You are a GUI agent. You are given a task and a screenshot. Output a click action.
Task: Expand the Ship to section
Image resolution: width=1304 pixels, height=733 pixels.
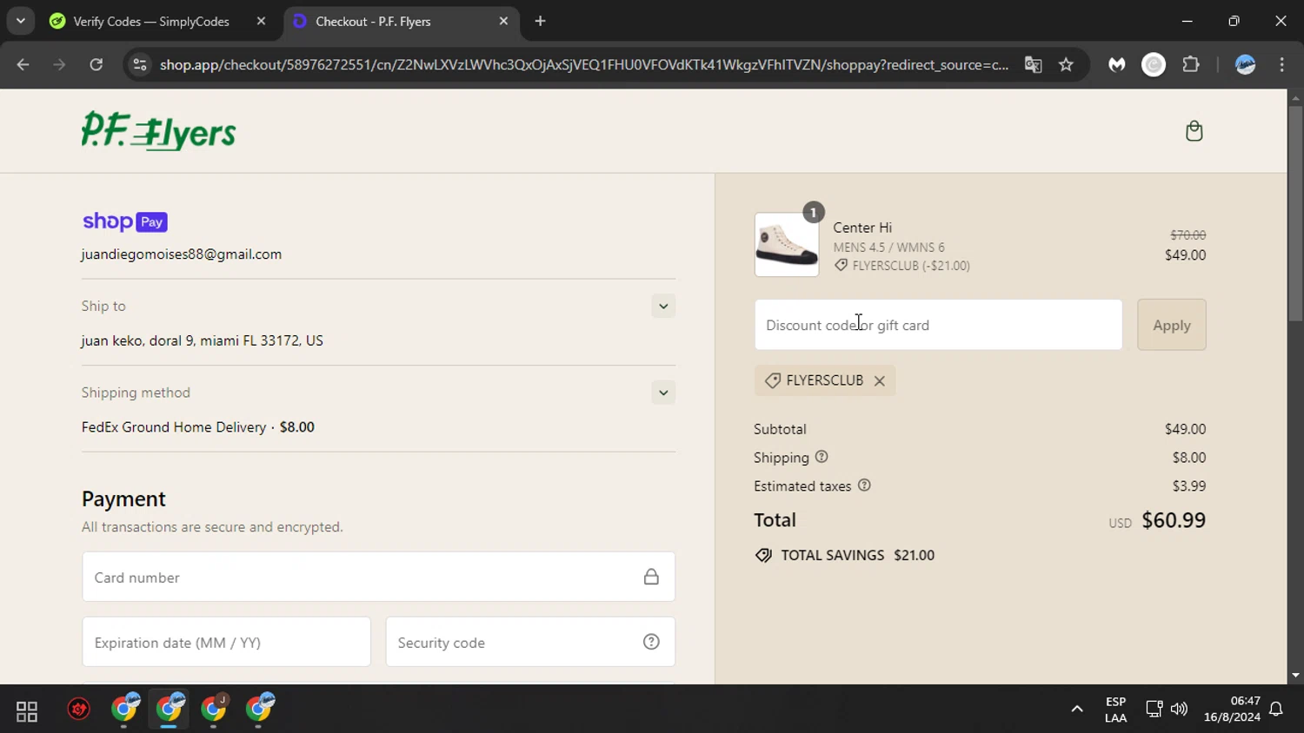click(663, 306)
